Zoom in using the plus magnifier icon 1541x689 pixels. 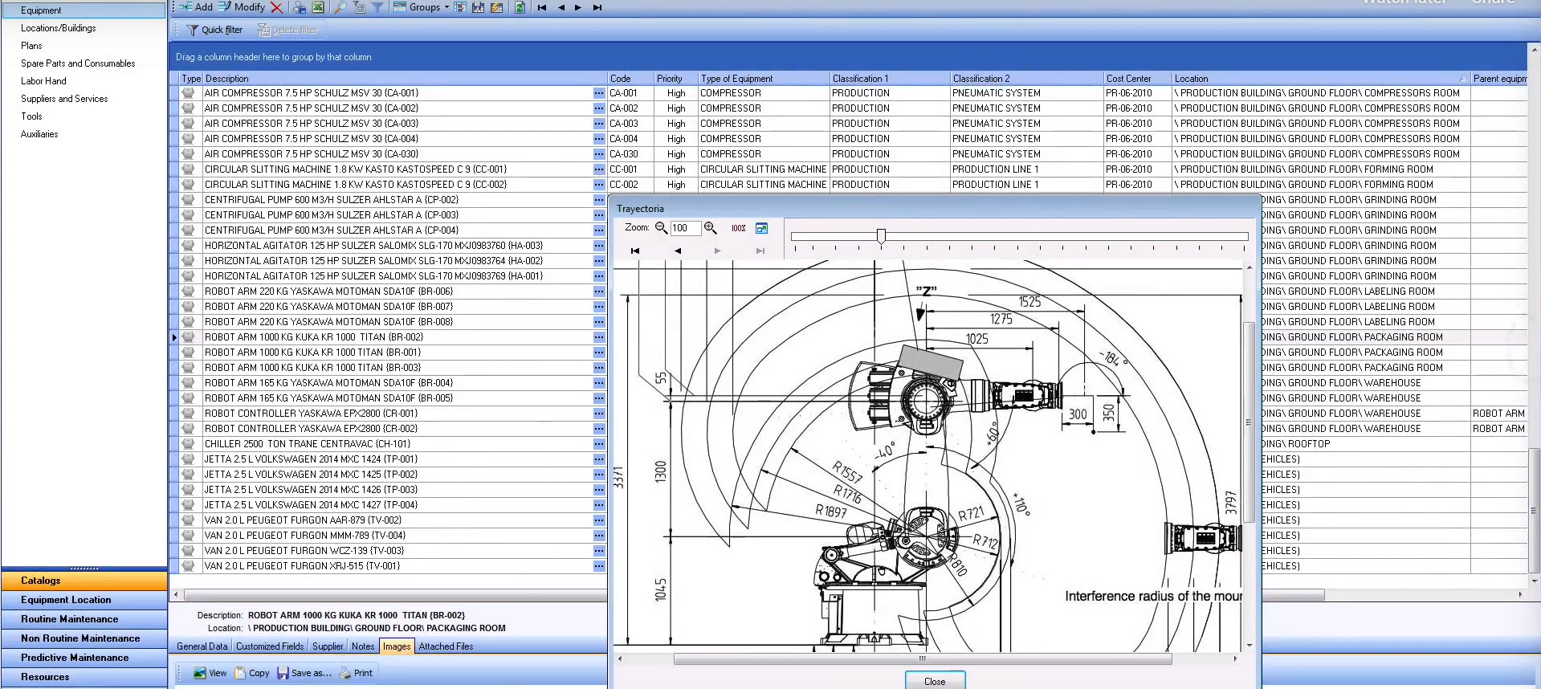pos(710,228)
